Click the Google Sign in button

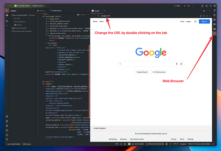coord(204,22)
